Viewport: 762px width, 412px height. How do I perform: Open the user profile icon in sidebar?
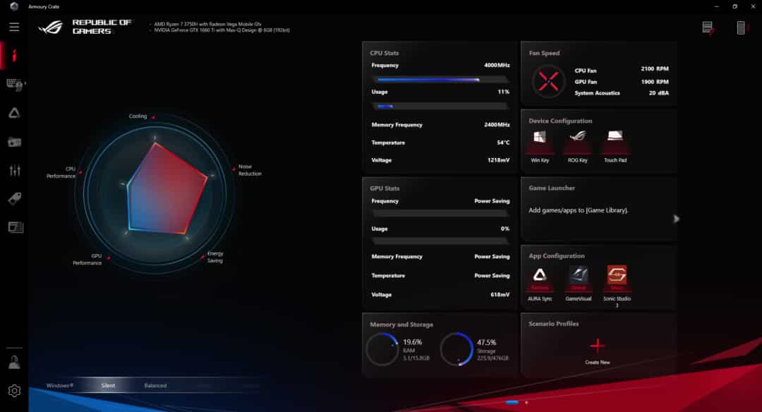coord(14,363)
